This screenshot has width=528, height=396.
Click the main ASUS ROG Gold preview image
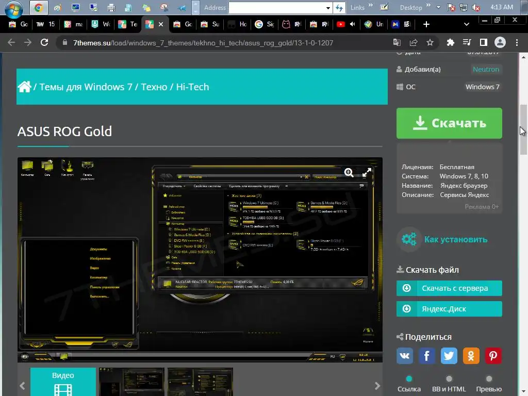200,260
